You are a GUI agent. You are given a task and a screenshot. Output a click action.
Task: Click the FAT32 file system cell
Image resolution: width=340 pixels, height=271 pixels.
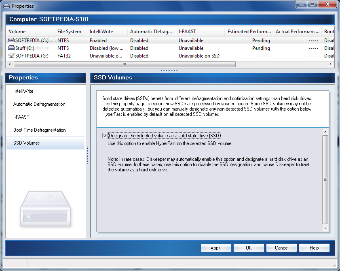(64, 56)
